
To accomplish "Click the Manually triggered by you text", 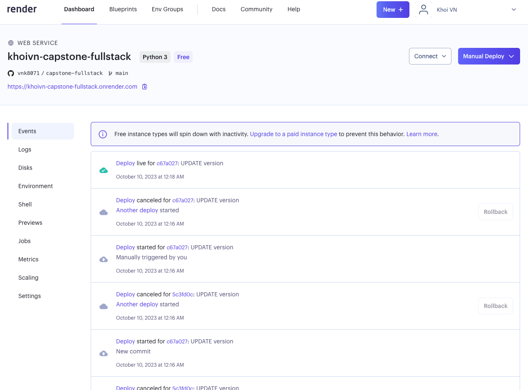I will pos(151,257).
